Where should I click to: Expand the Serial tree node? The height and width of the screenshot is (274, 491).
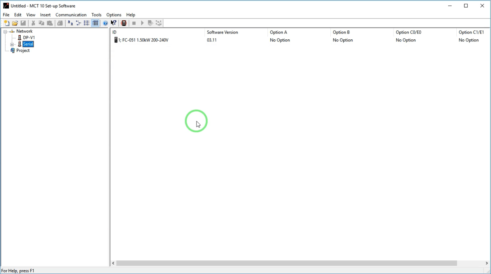[12, 44]
